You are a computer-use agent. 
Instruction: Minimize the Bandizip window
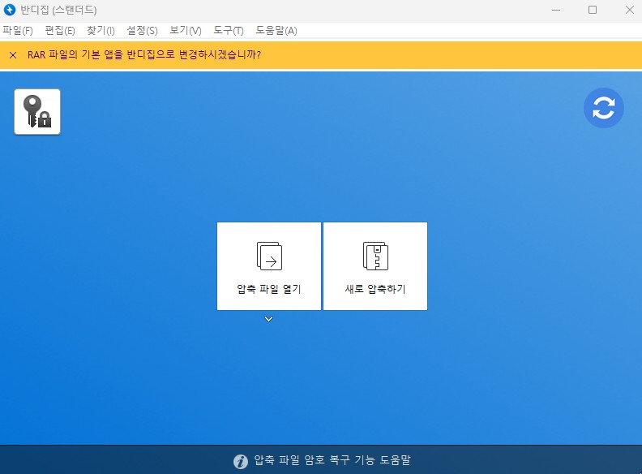(x=556, y=10)
